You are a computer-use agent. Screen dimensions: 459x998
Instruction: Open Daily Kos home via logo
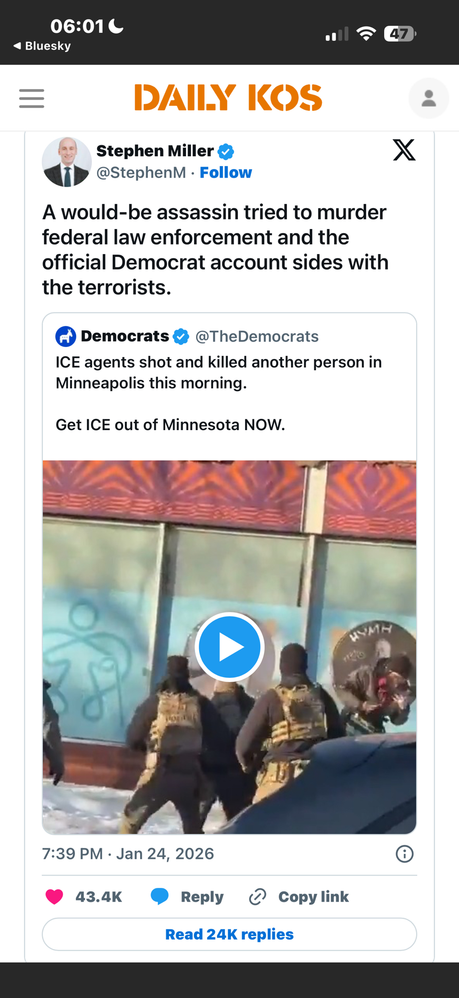pyautogui.click(x=229, y=98)
